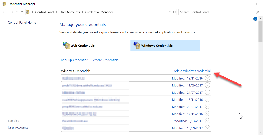The height and width of the screenshot is (135, 263).
Task: Click Restore Credentials link
Action: [105, 60]
